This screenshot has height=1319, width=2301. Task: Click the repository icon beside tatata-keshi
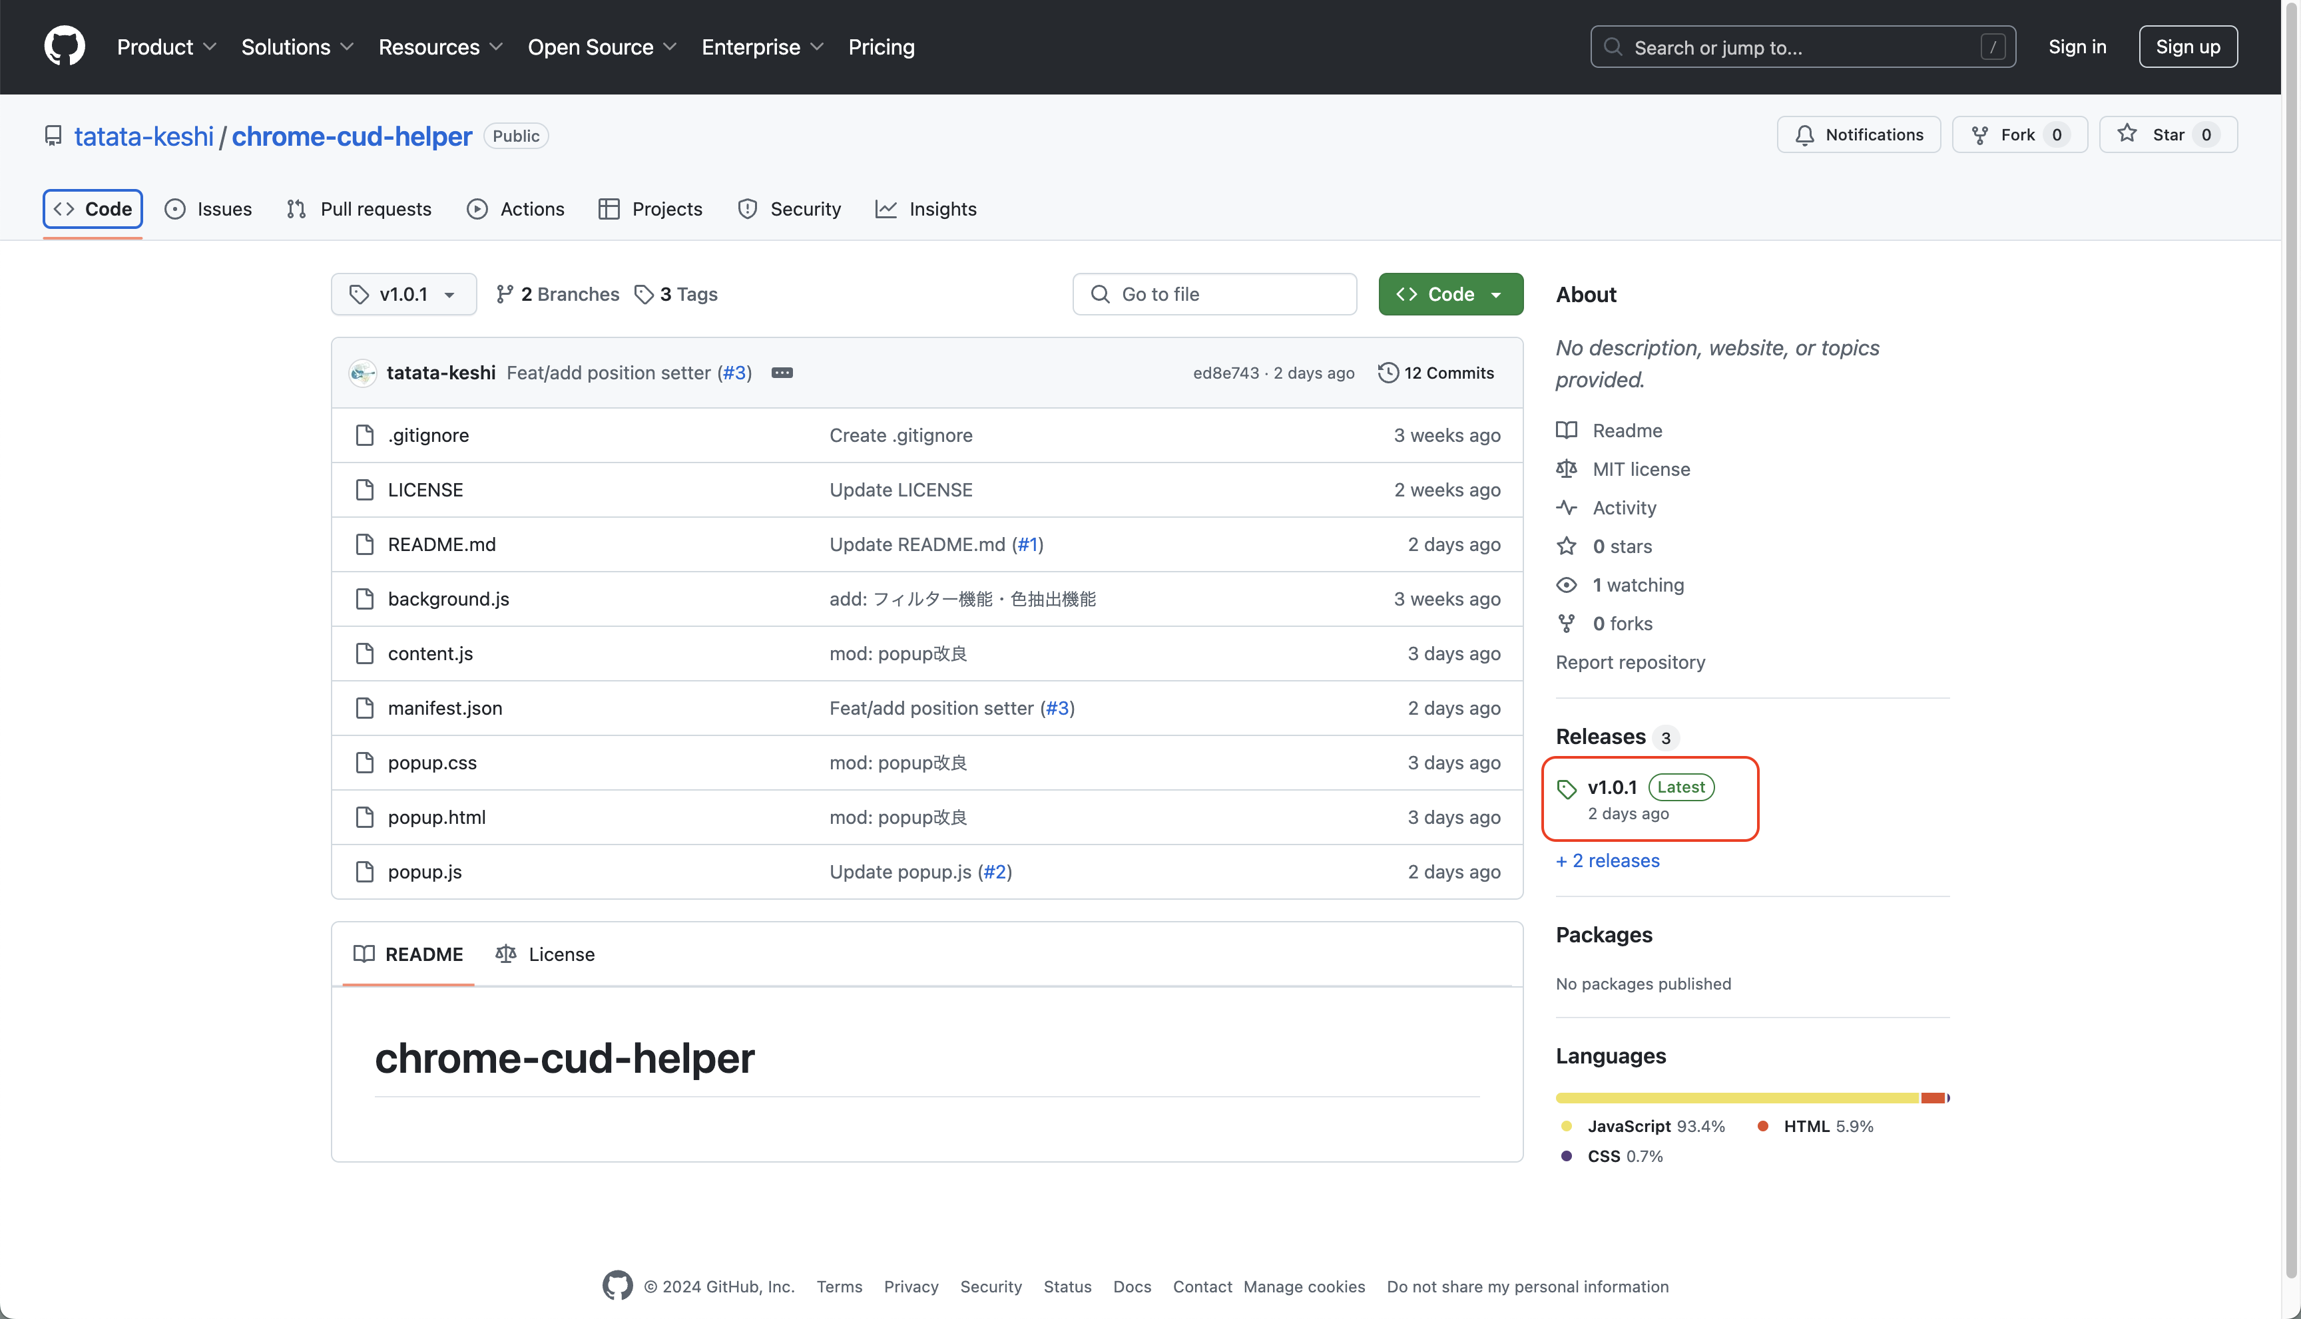[x=53, y=136]
